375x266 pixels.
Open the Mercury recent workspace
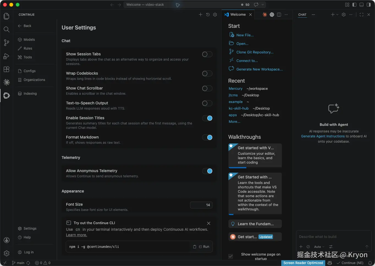(x=236, y=89)
